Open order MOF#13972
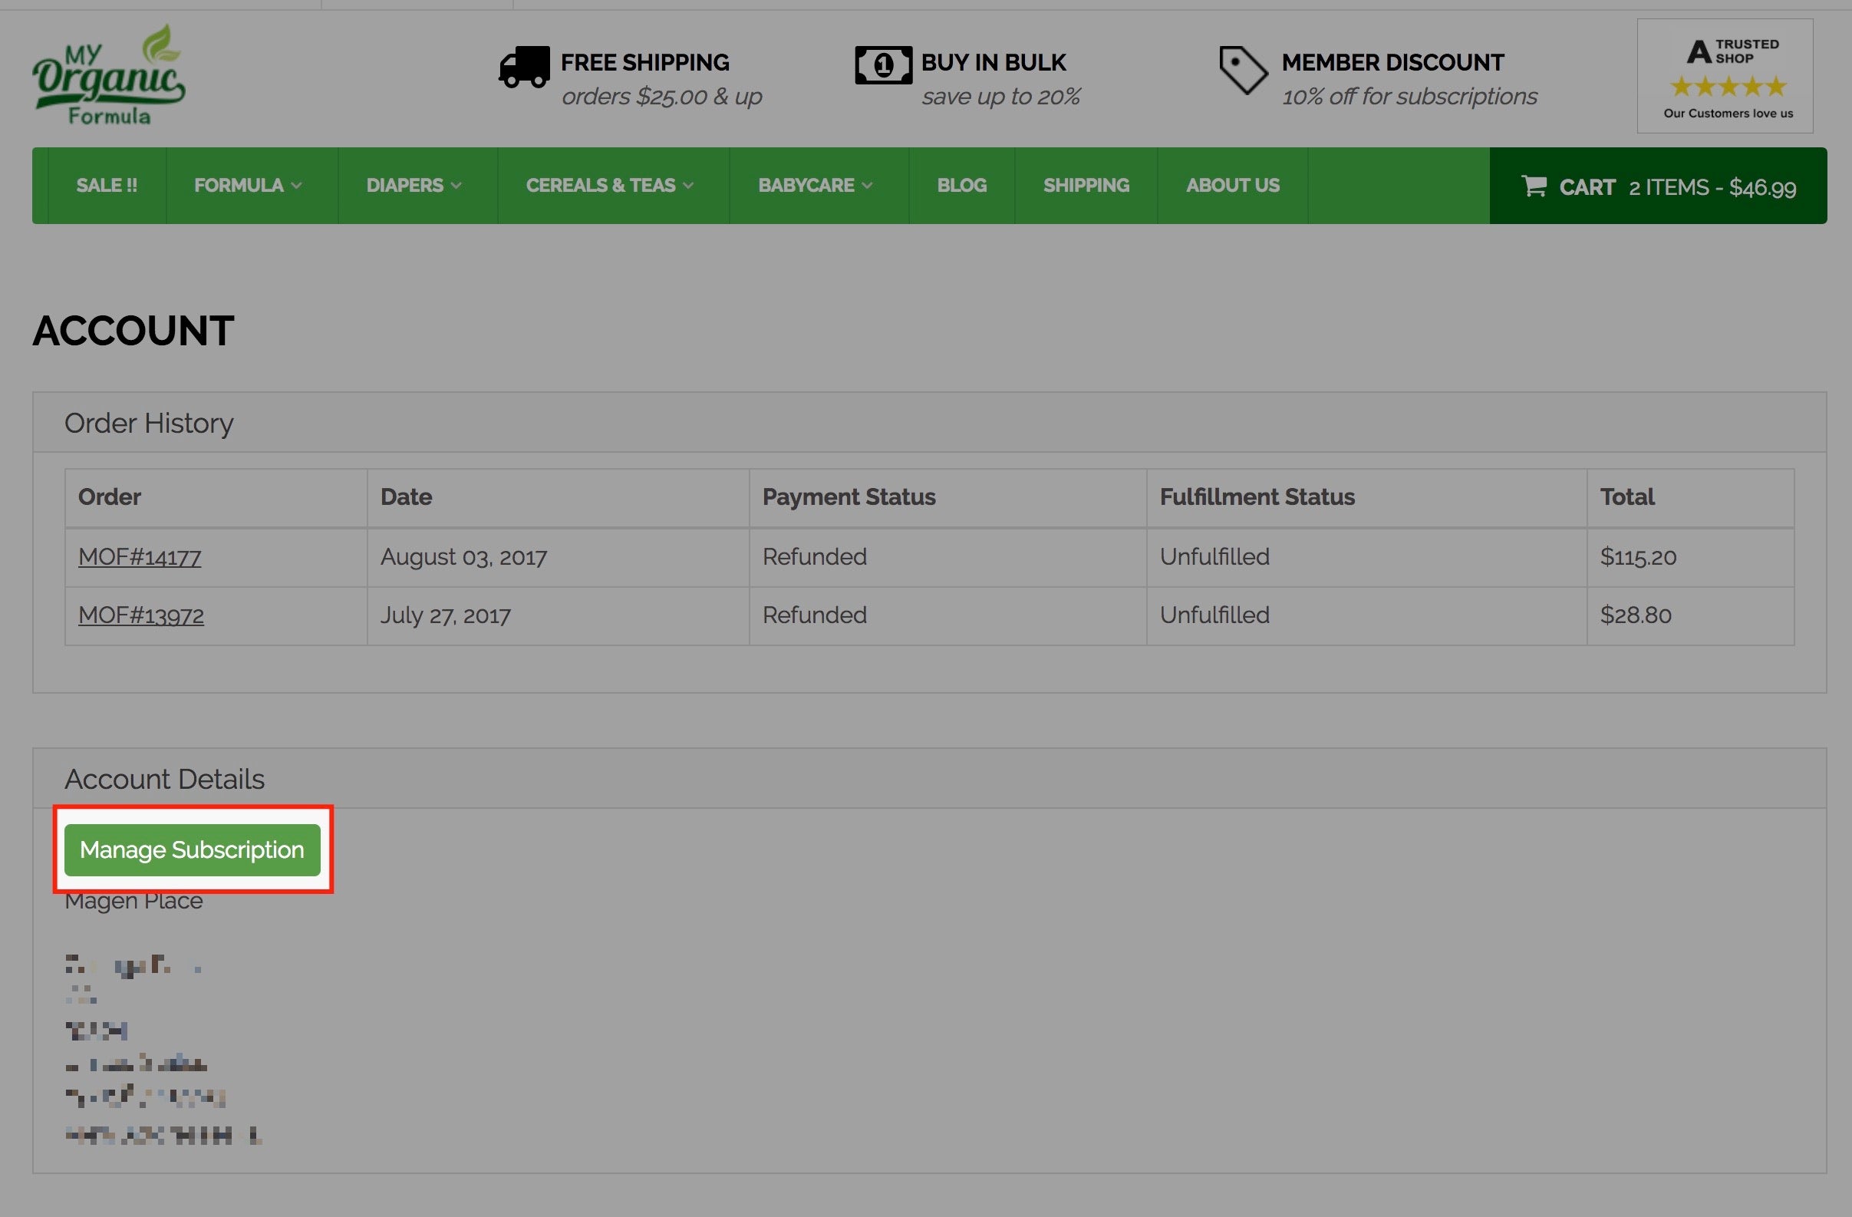This screenshot has width=1852, height=1217. coord(141,615)
